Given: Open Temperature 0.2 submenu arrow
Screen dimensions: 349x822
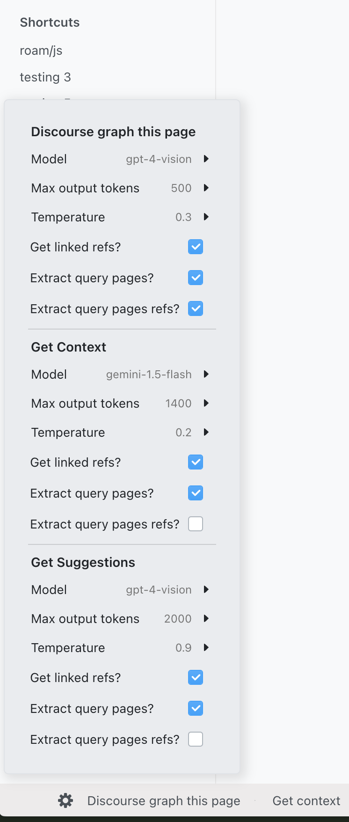Looking at the screenshot, I should tap(206, 433).
